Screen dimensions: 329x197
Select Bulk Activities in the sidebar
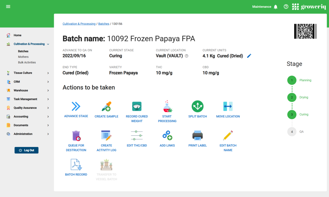(x=27, y=62)
